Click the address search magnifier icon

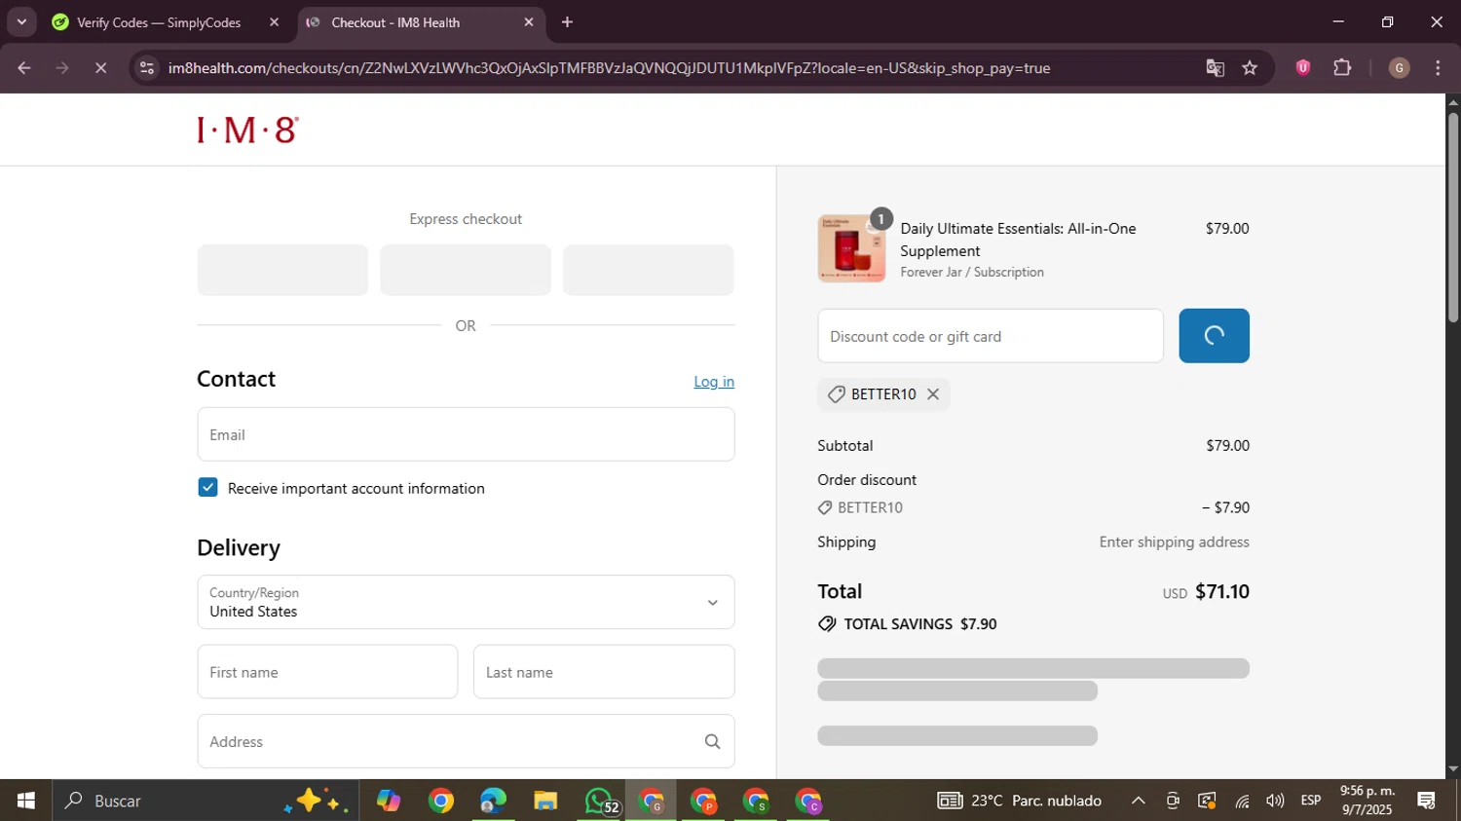coord(712,741)
